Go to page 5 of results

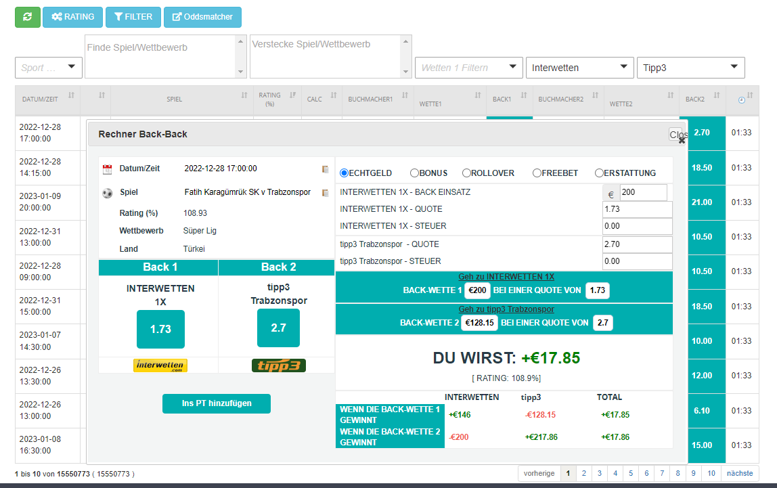pyautogui.click(x=631, y=473)
